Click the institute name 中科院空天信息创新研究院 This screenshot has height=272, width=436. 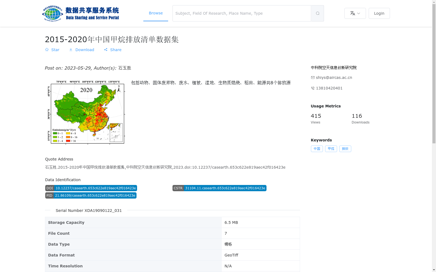coord(334,68)
